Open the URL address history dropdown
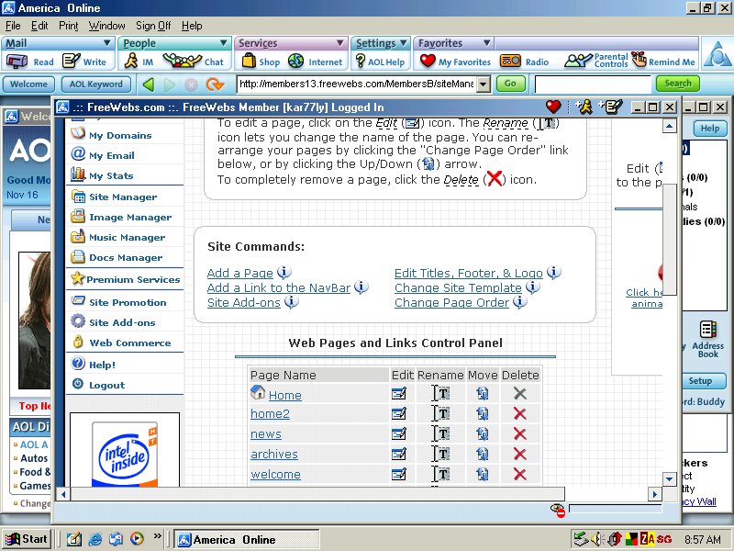734x551 pixels. (x=484, y=84)
